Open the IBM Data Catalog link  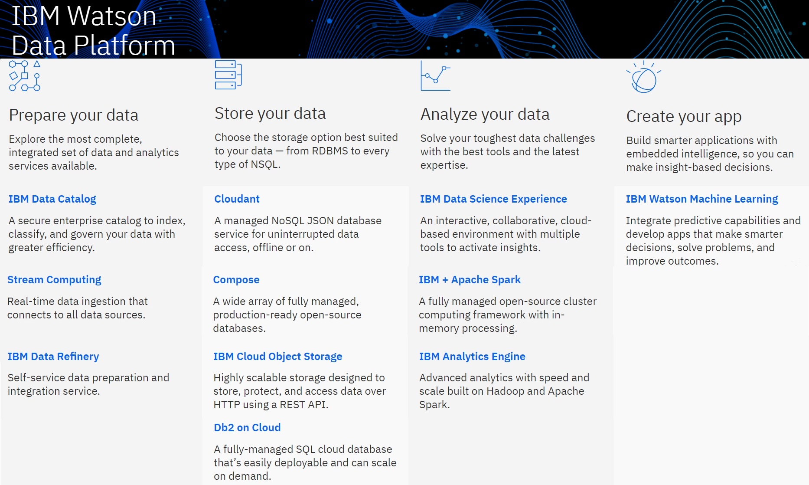tap(52, 199)
